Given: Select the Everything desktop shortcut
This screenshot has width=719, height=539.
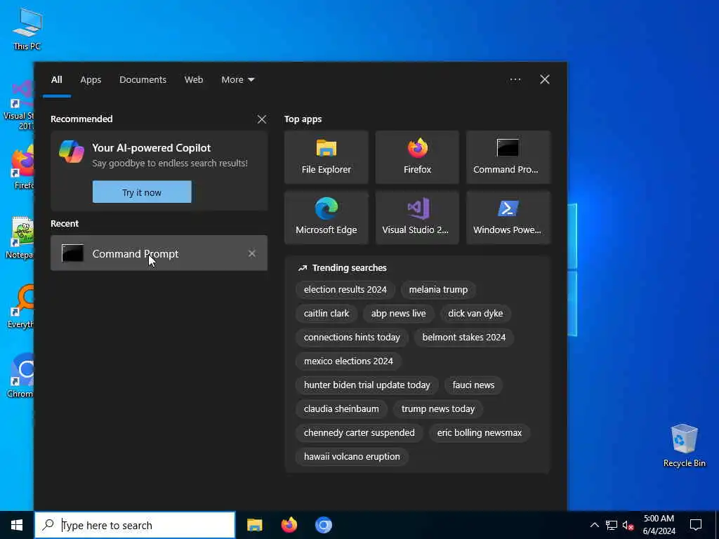Looking at the screenshot, I should [x=21, y=306].
